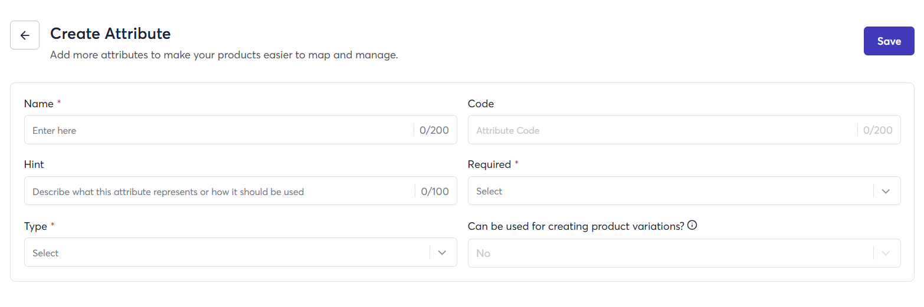Click the Hint description text box
The width and height of the screenshot is (924, 307).
pyautogui.click(x=218, y=192)
